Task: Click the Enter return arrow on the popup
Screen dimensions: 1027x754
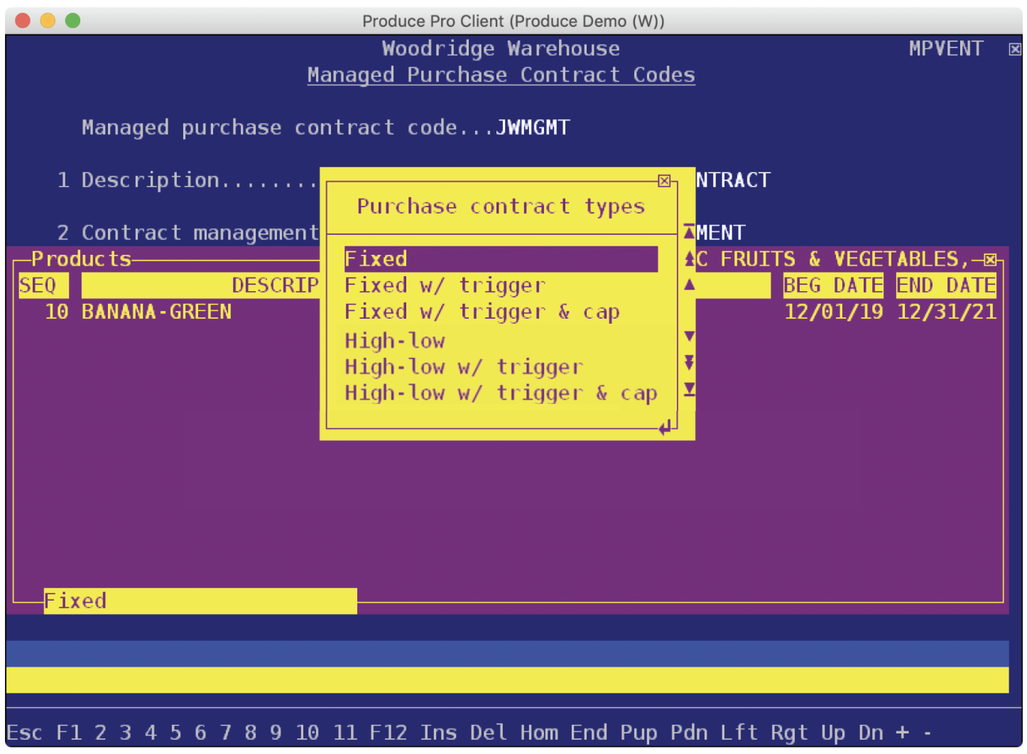Action: (x=665, y=427)
